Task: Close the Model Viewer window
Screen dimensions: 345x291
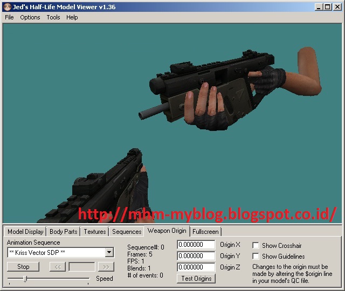Action: point(337,7)
